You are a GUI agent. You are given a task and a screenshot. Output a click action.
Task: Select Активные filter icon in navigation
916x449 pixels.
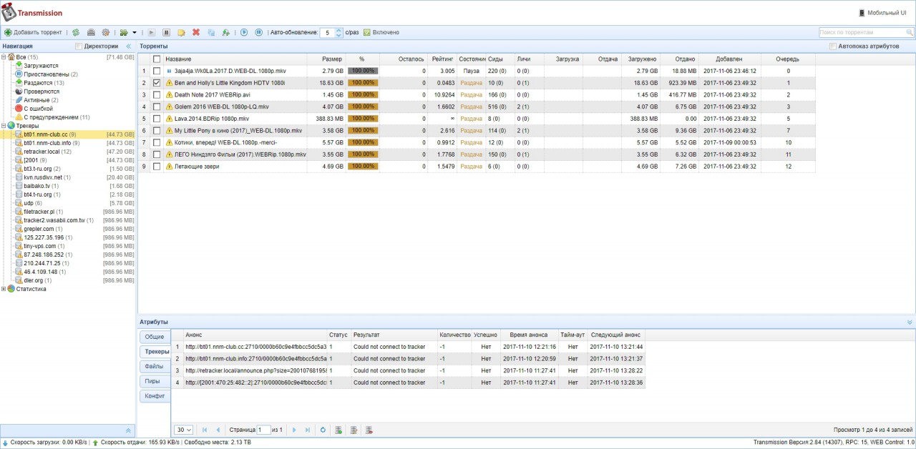pyautogui.click(x=19, y=100)
